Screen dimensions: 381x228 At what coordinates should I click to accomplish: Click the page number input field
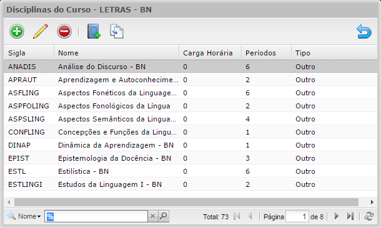click(297, 216)
